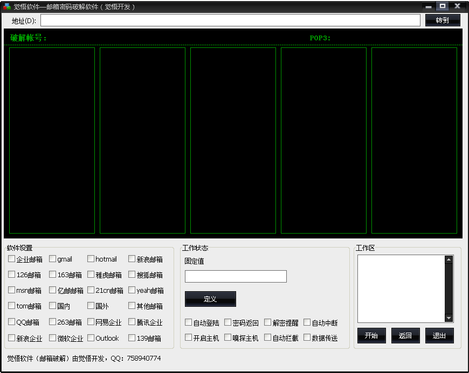
Task: Click the 退出 button
Action: click(439, 336)
